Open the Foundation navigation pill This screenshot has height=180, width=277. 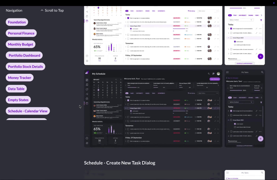[x=17, y=22]
